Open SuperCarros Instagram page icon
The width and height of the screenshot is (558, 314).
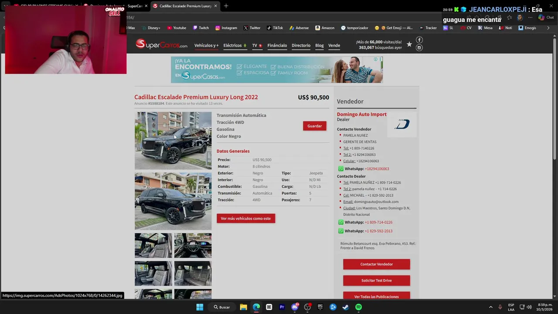[419, 48]
